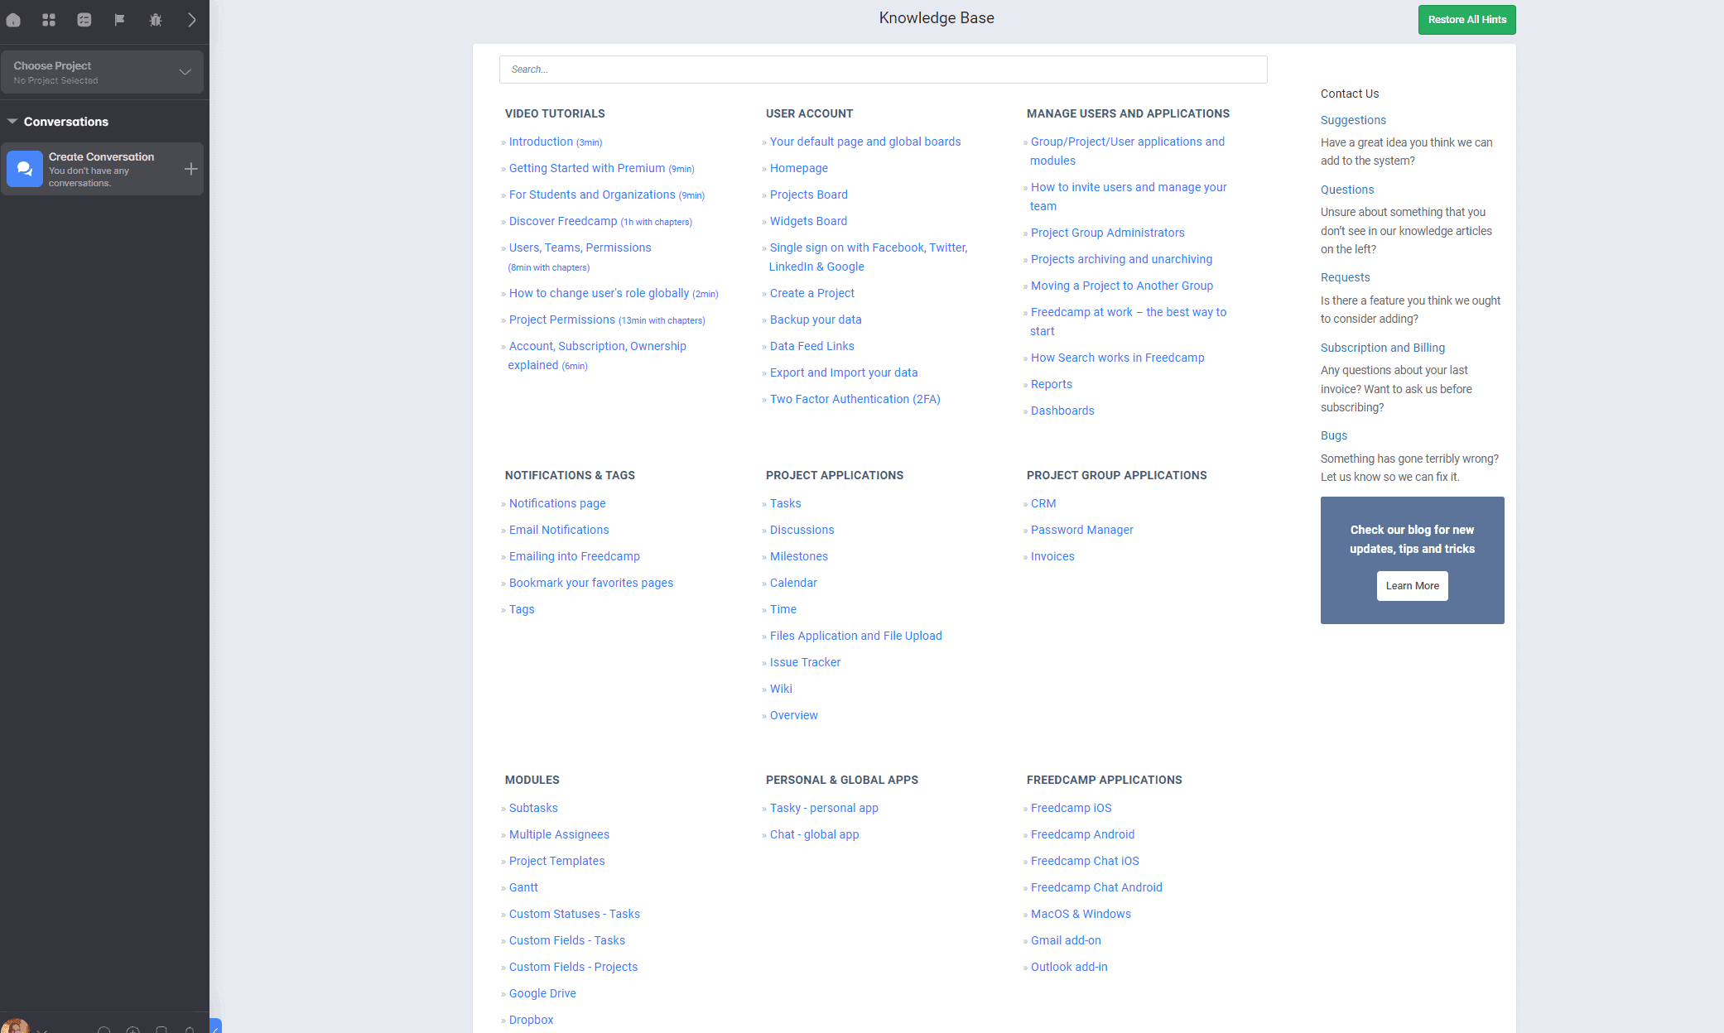Open the Notifications page article
1724x1033 pixels.
click(x=556, y=504)
